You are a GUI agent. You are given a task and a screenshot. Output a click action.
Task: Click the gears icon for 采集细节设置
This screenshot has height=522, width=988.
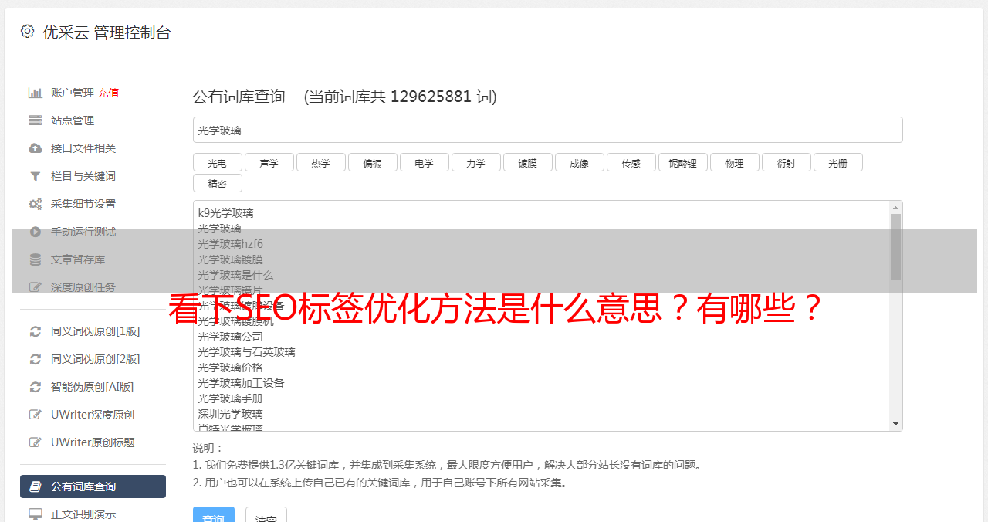point(35,204)
